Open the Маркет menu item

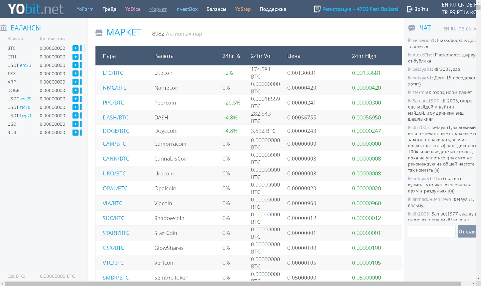(158, 9)
